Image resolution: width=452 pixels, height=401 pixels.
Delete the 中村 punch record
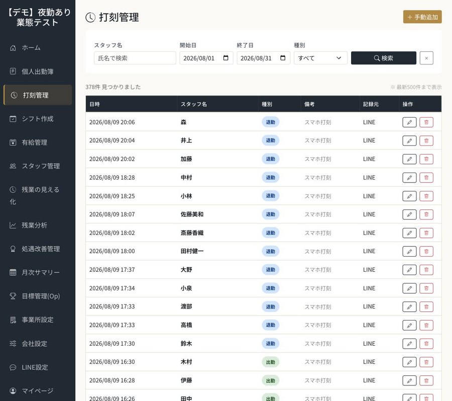click(426, 178)
